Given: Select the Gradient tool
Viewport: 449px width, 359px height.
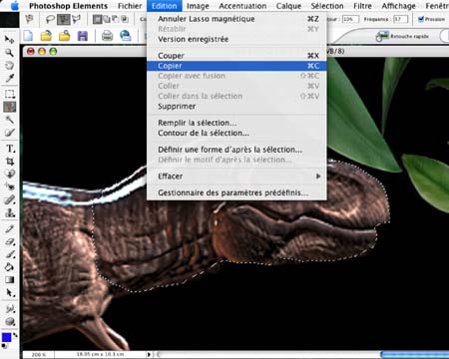Looking at the screenshot, I should [10, 280].
